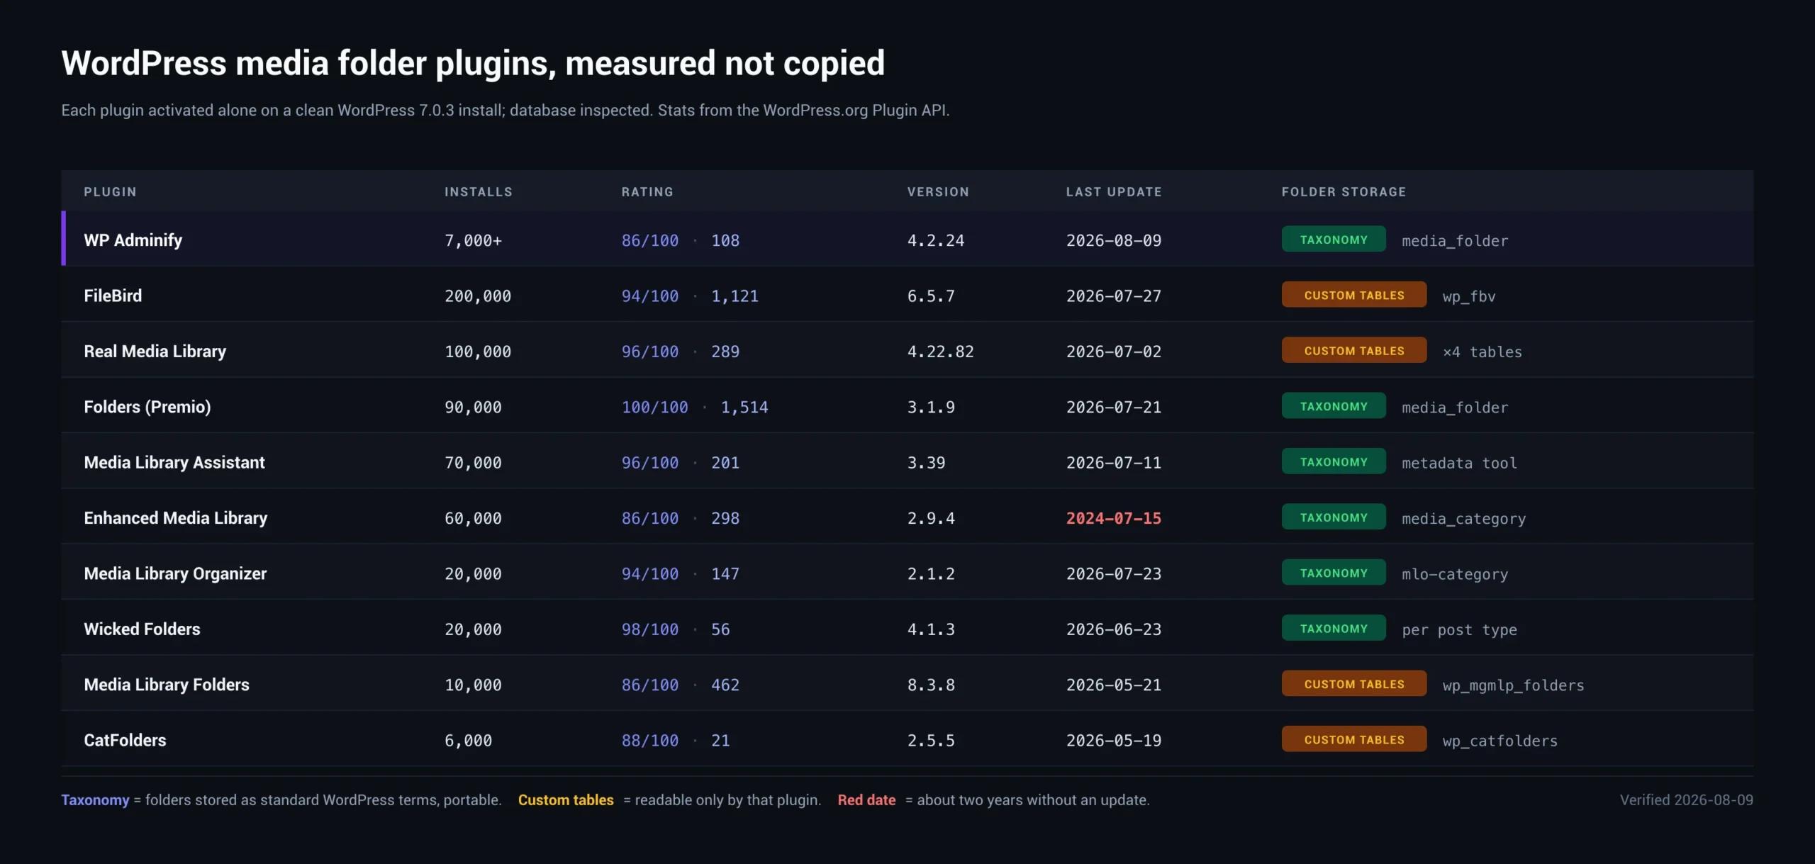Click version 6.5.7 of FileBird

point(931,296)
